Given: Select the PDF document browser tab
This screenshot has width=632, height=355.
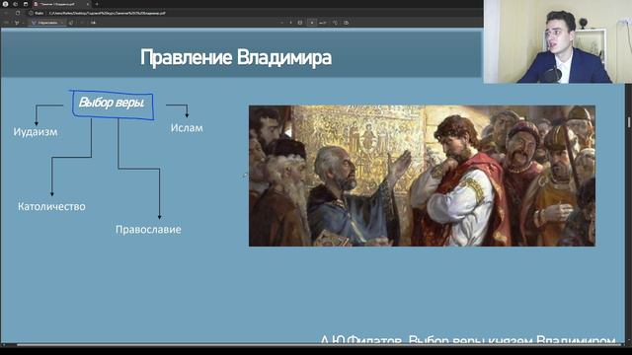Looking at the screenshot, I should pyautogui.click(x=61, y=4).
